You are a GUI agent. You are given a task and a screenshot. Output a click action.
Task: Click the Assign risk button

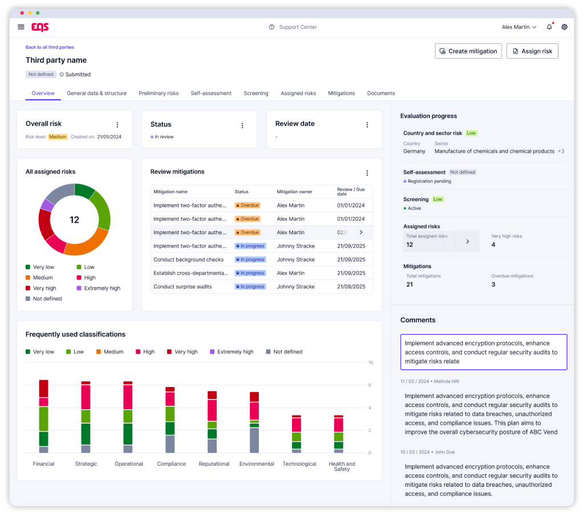(532, 51)
